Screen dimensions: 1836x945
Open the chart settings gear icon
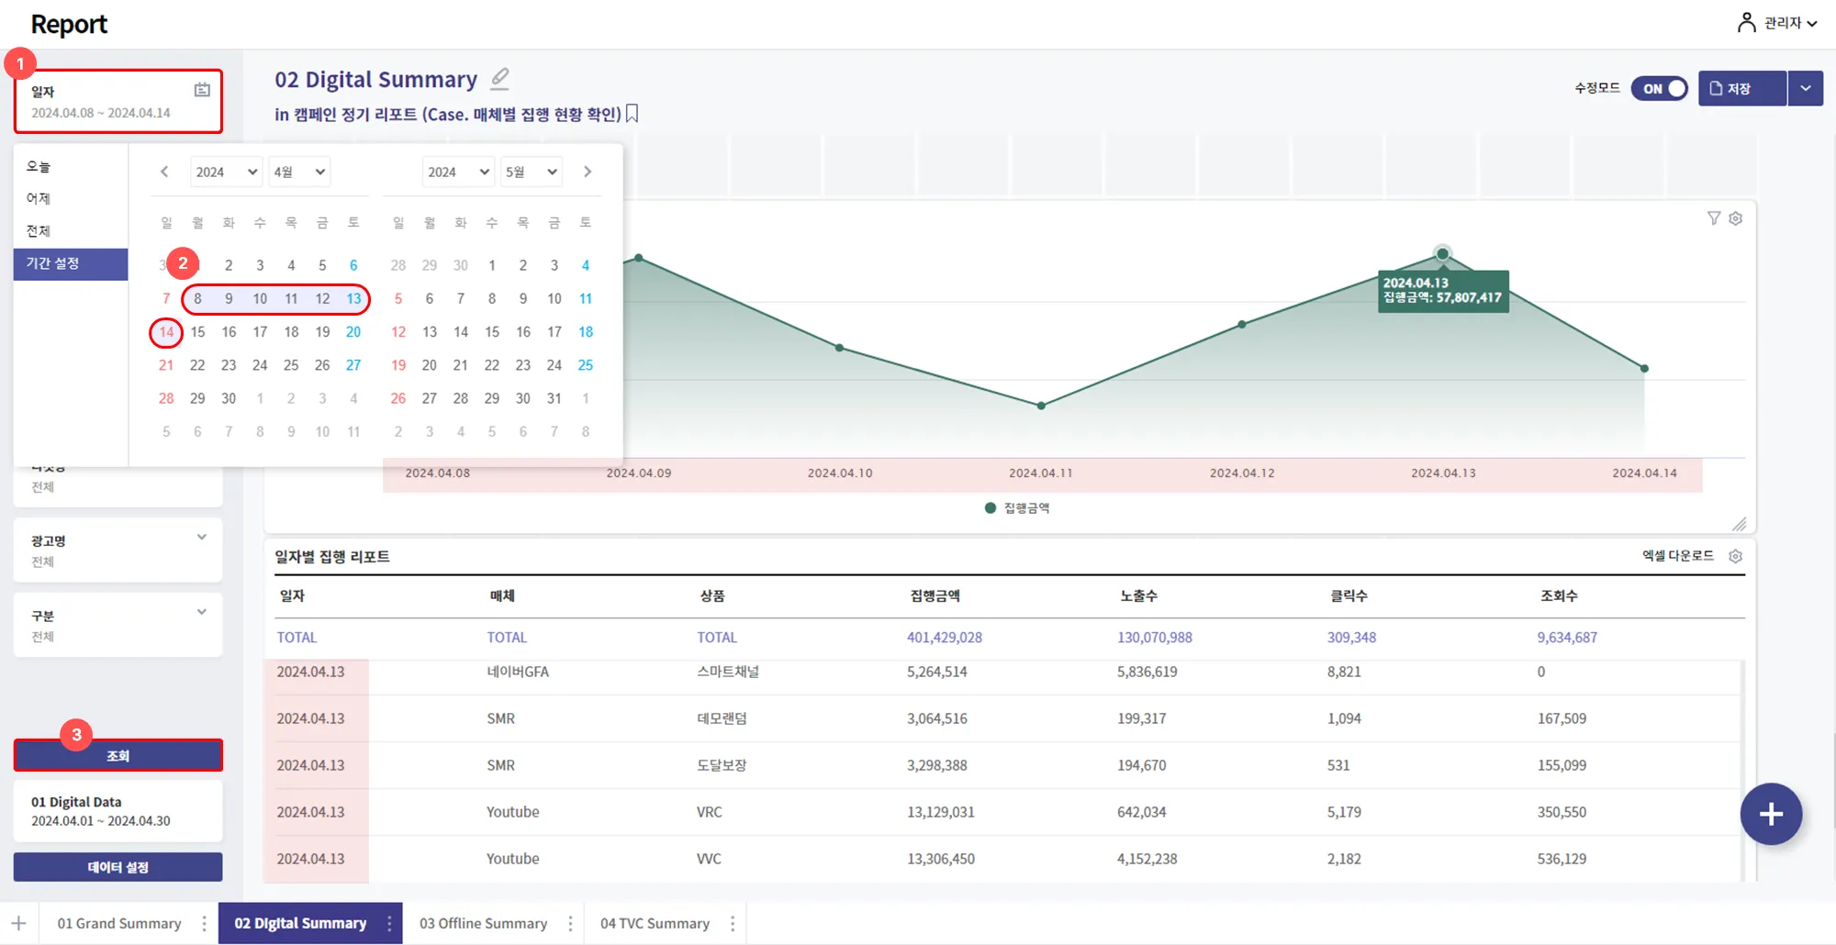point(1735,218)
